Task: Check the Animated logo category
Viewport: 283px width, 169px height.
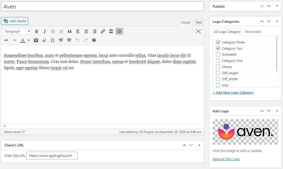Action: [218, 54]
